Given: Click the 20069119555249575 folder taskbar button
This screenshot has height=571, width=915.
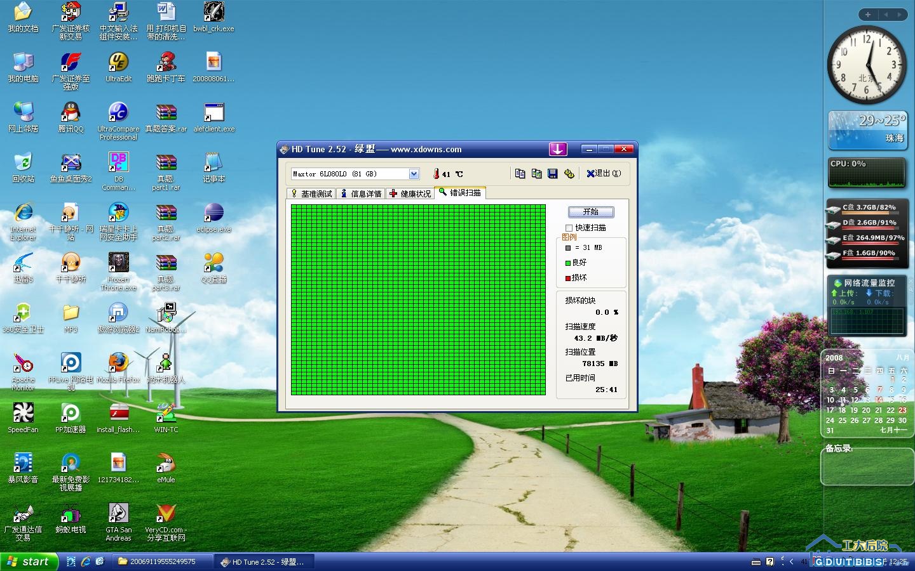Looking at the screenshot, I should tap(162, 561).
